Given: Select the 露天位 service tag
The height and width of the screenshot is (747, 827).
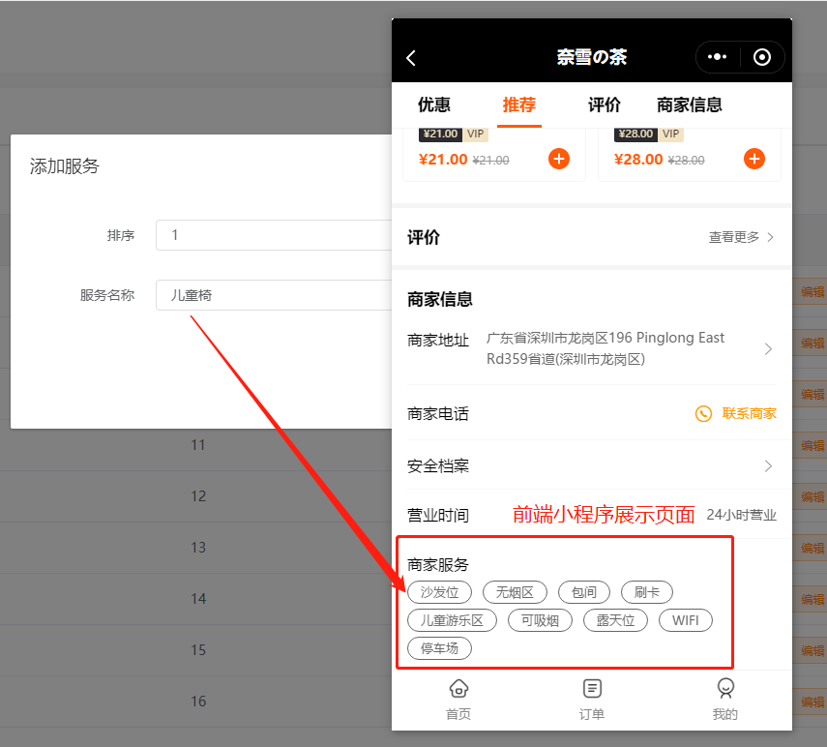Looking at the screenshot, I should pos(615,620).
